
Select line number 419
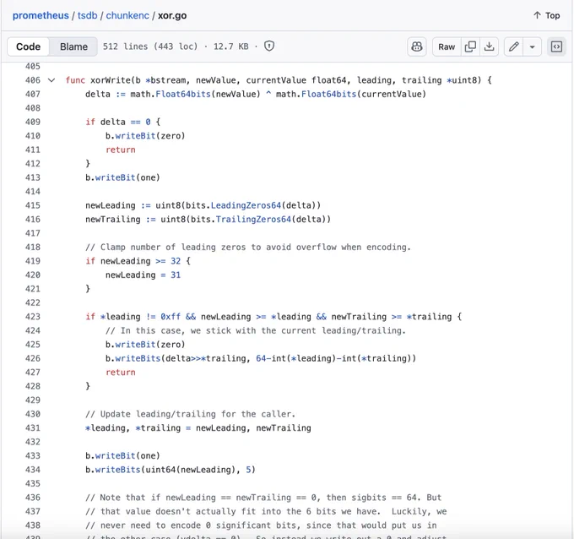(x=33, y=261)
